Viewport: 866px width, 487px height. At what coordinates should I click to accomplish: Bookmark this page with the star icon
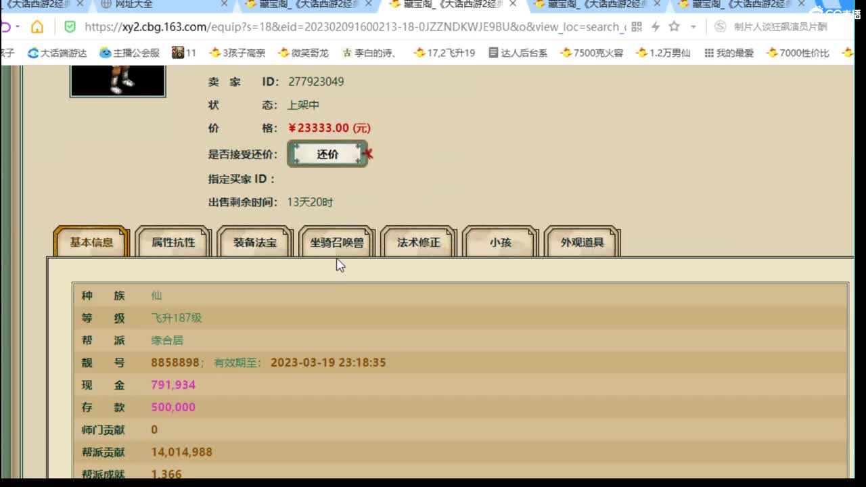674,27
